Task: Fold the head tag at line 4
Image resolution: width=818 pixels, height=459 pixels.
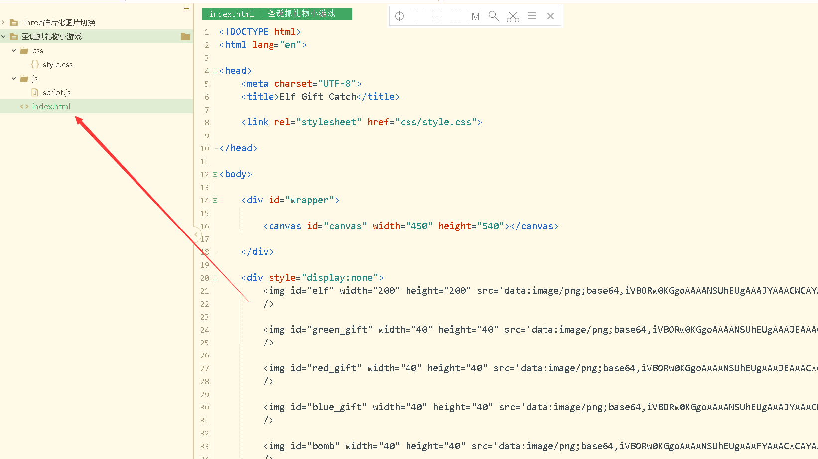Action: click(215, 71)
